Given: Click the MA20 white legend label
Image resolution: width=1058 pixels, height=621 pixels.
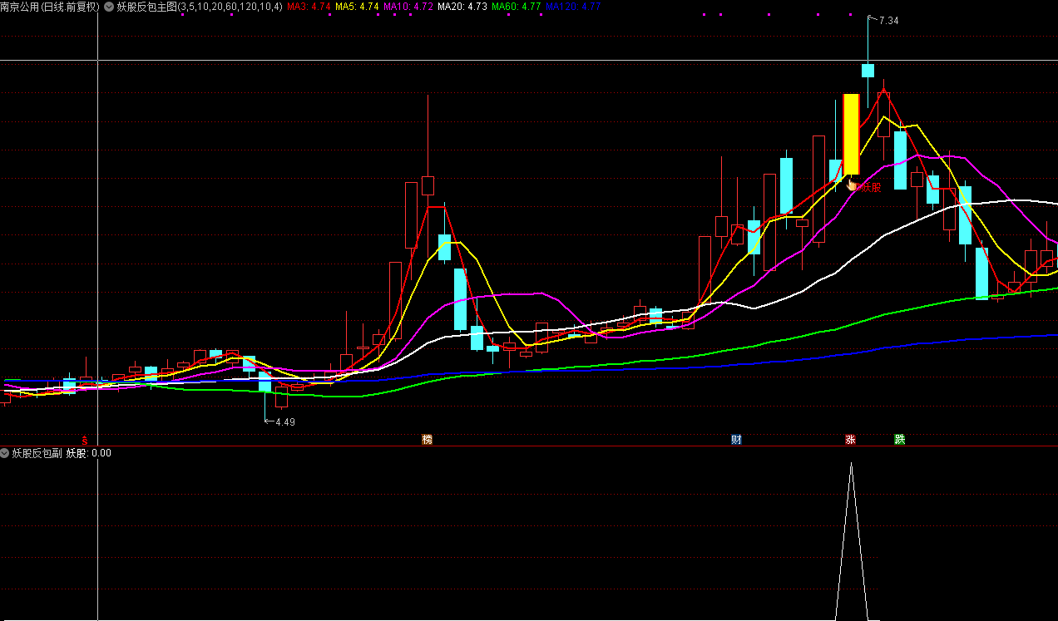Looking at the screenshot, I should [x=462, y=7].
